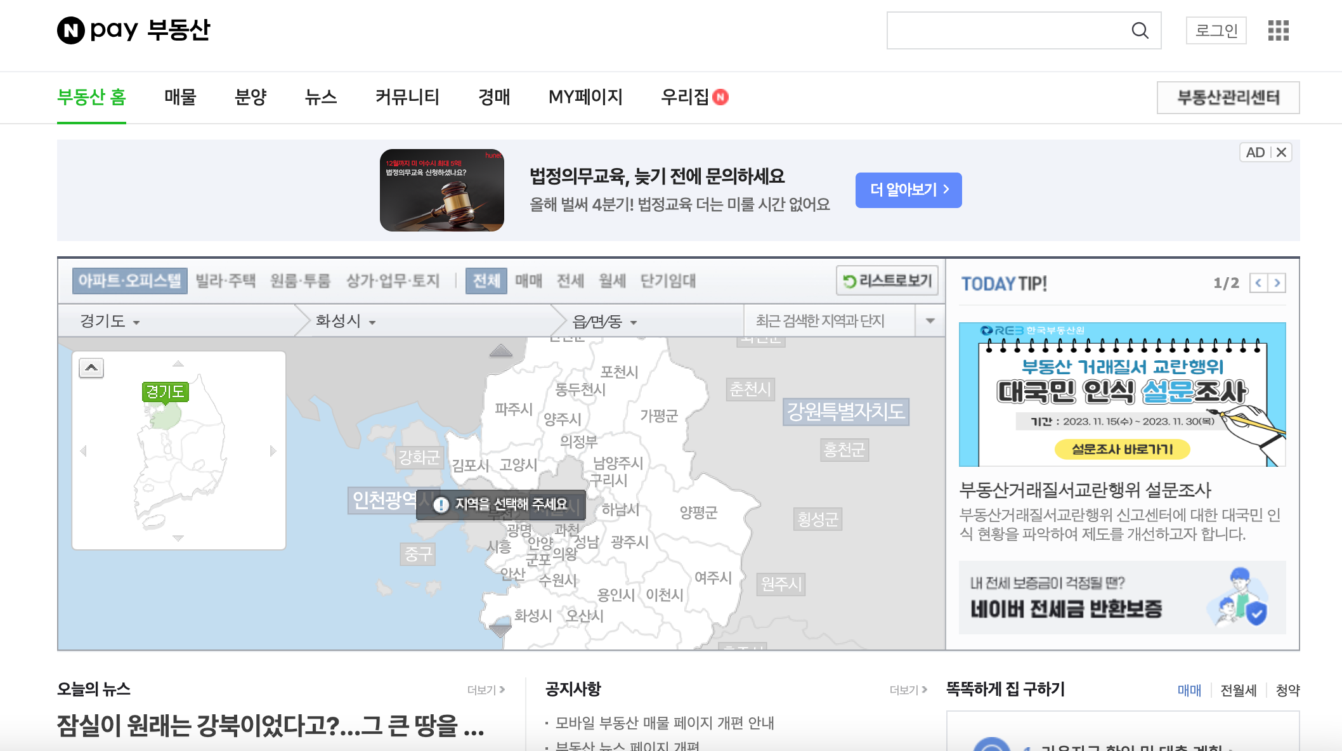Viewport: 1342px width, 751px height.
Task: Click 파주시 on the map
Action: tap(514, 409)
